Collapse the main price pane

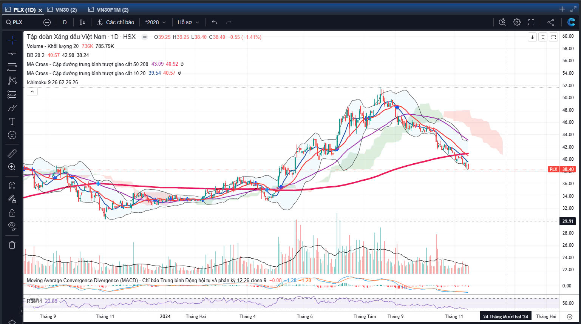pos(543,37)
